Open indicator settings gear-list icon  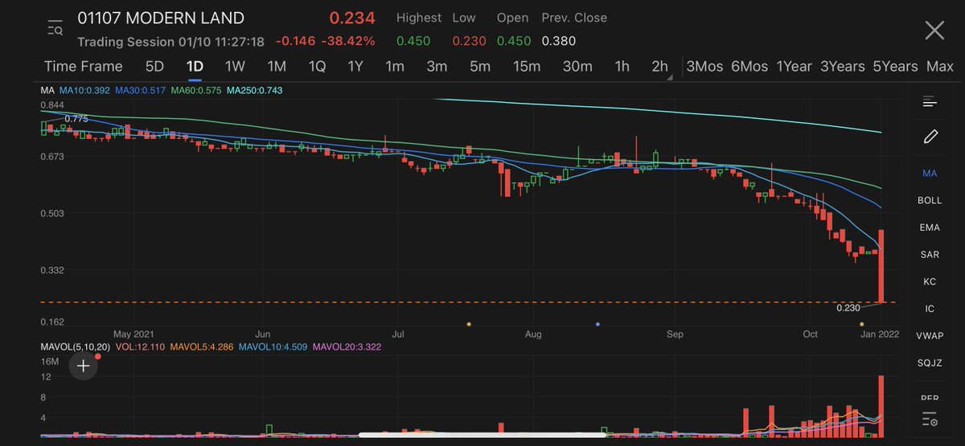(x=930, y=419)
